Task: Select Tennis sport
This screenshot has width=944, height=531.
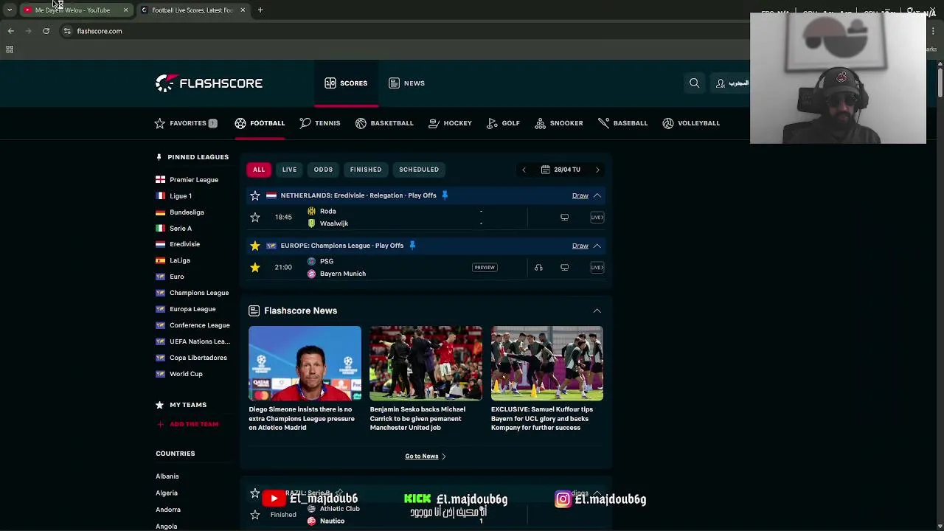Action: click(x=319, y=123)
